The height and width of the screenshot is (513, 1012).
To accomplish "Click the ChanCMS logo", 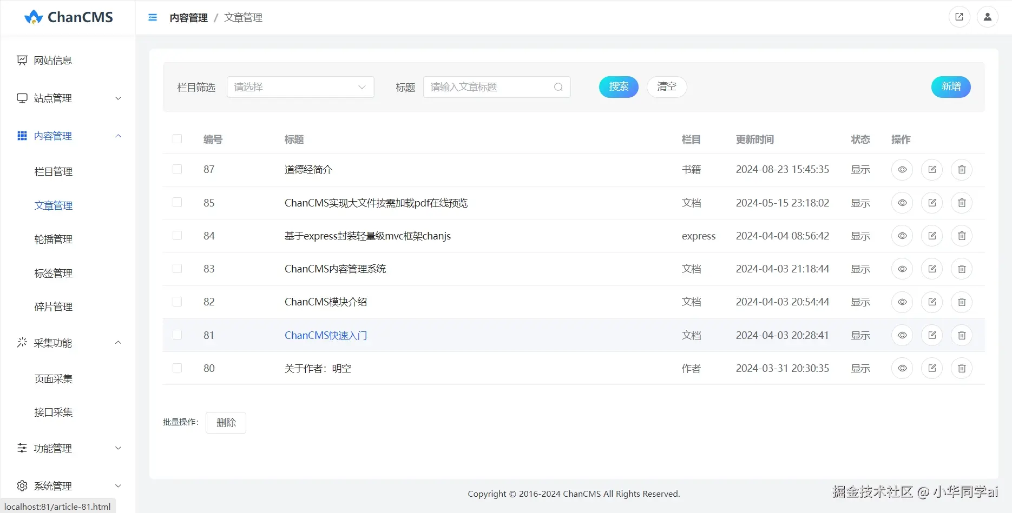I will coord(69,17).
